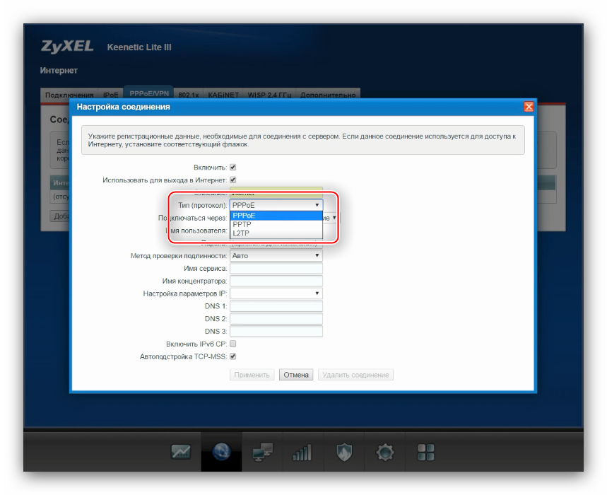Click the Имя сервиса input field
Image resolution: width=607 pixels, height=495 pixels.
(276, 269)
